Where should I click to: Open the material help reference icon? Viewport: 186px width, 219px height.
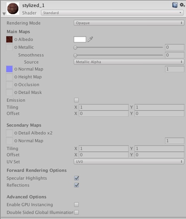tap(175, 5)
